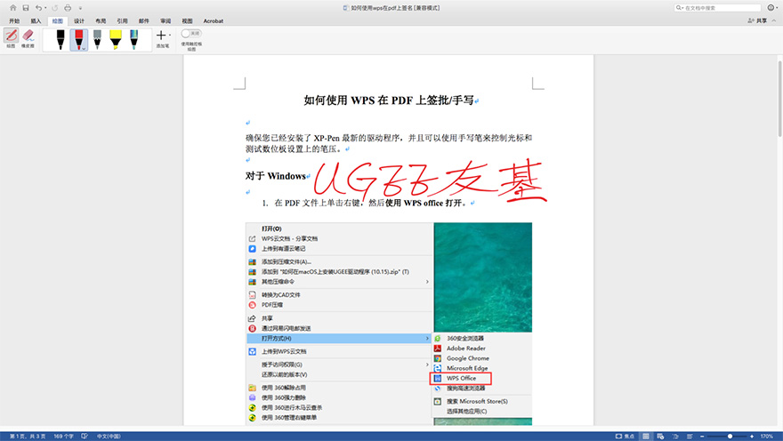Choose the galaxy blue-green pen

point(133,39)
